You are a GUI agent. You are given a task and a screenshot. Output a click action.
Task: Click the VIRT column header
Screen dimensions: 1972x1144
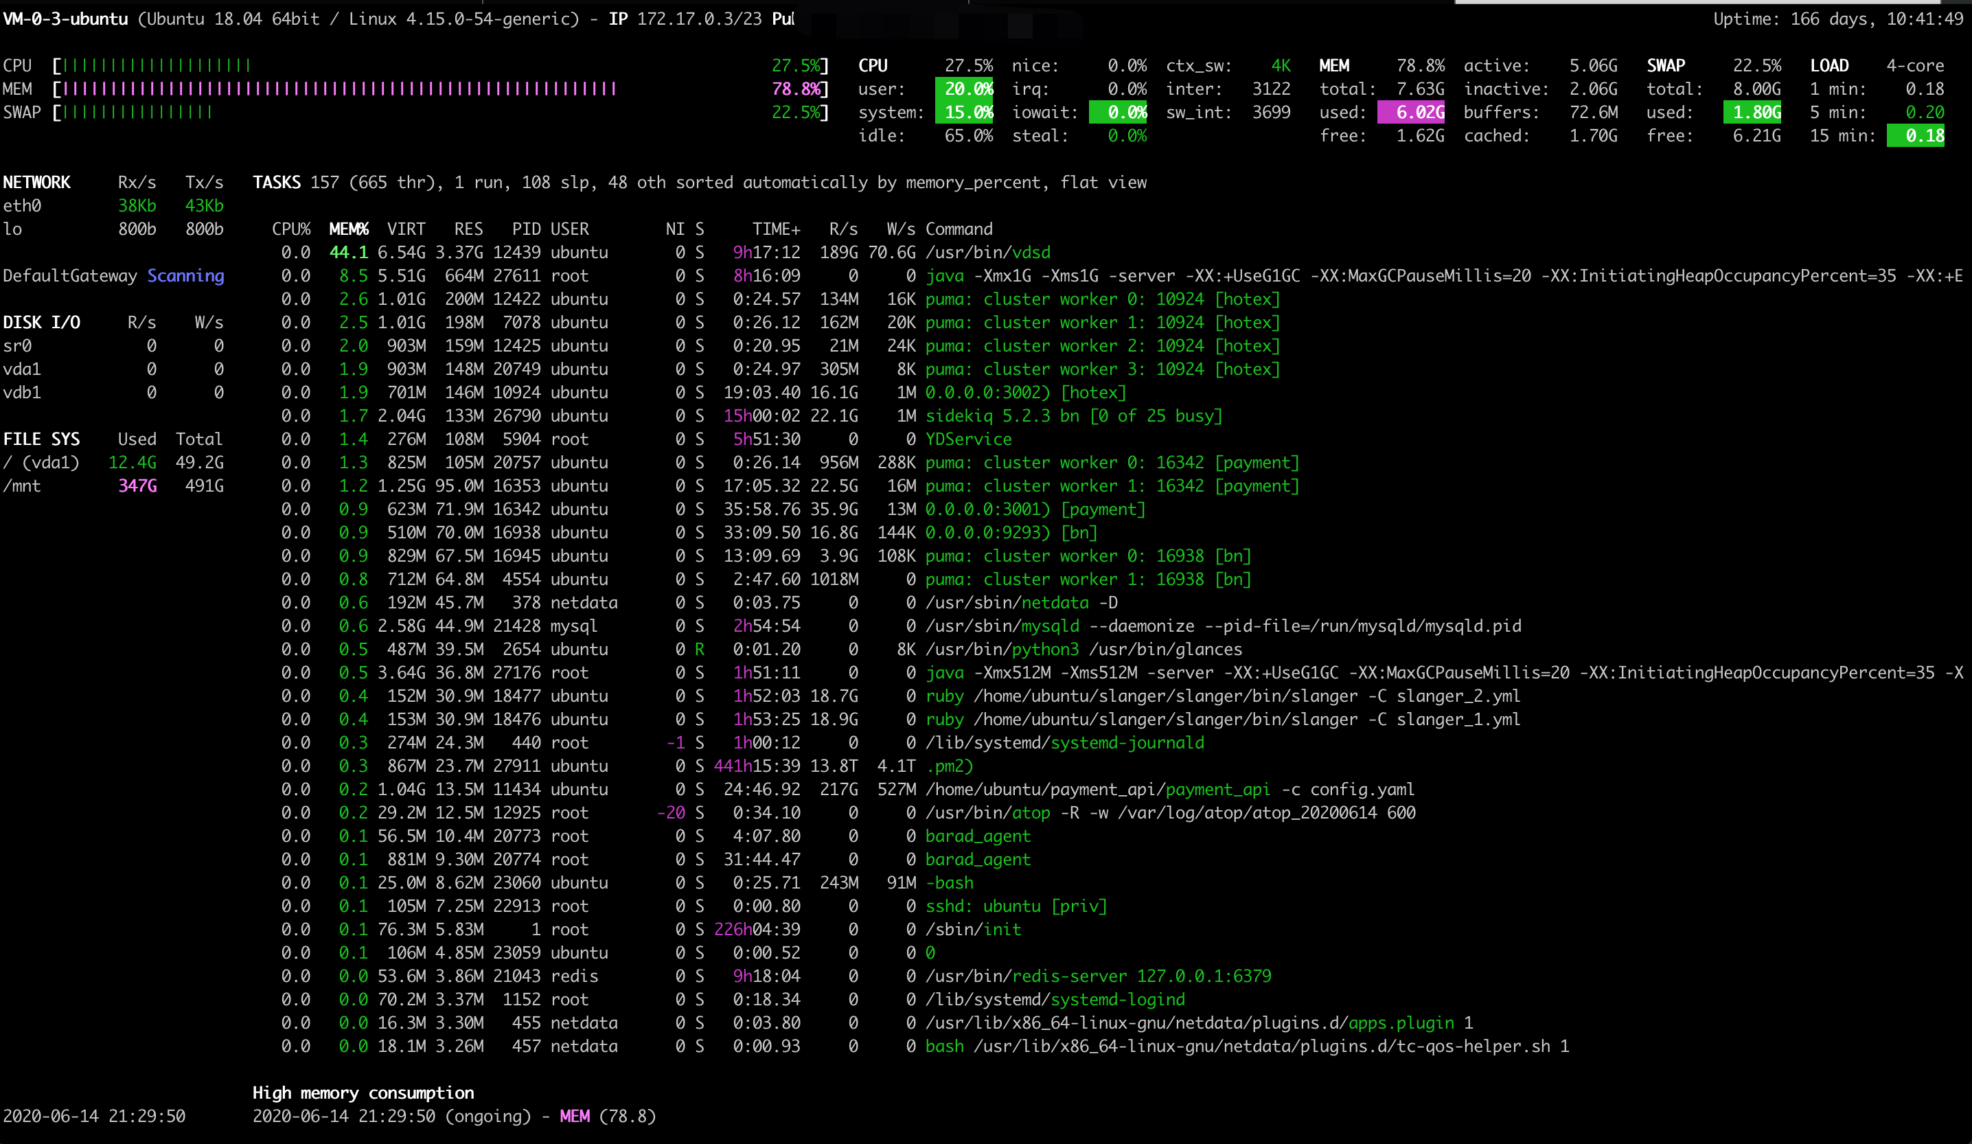click(x=406, y=229)
